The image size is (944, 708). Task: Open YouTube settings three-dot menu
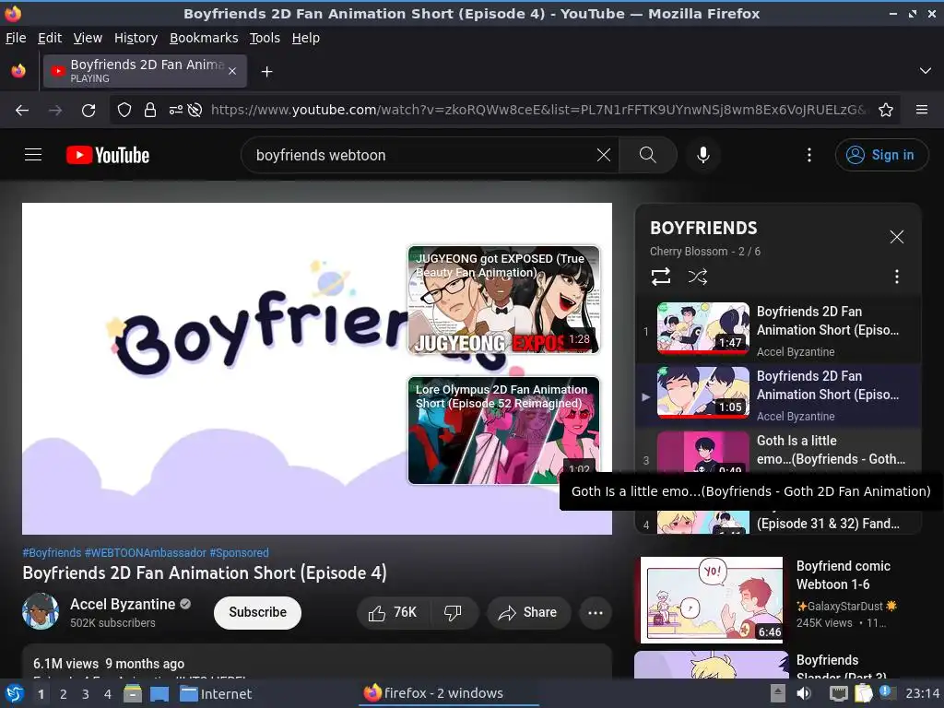(808, 155)
